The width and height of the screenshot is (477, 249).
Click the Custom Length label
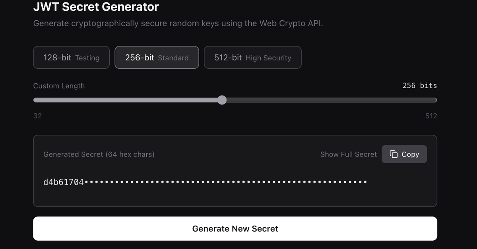59,86
